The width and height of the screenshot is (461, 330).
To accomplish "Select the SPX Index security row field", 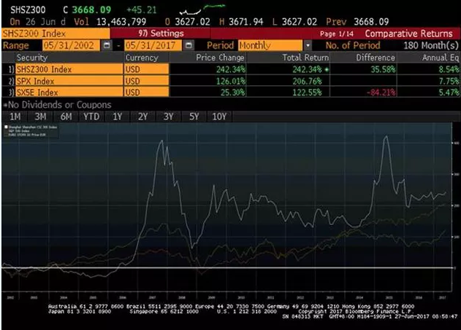I will [69, 81].
